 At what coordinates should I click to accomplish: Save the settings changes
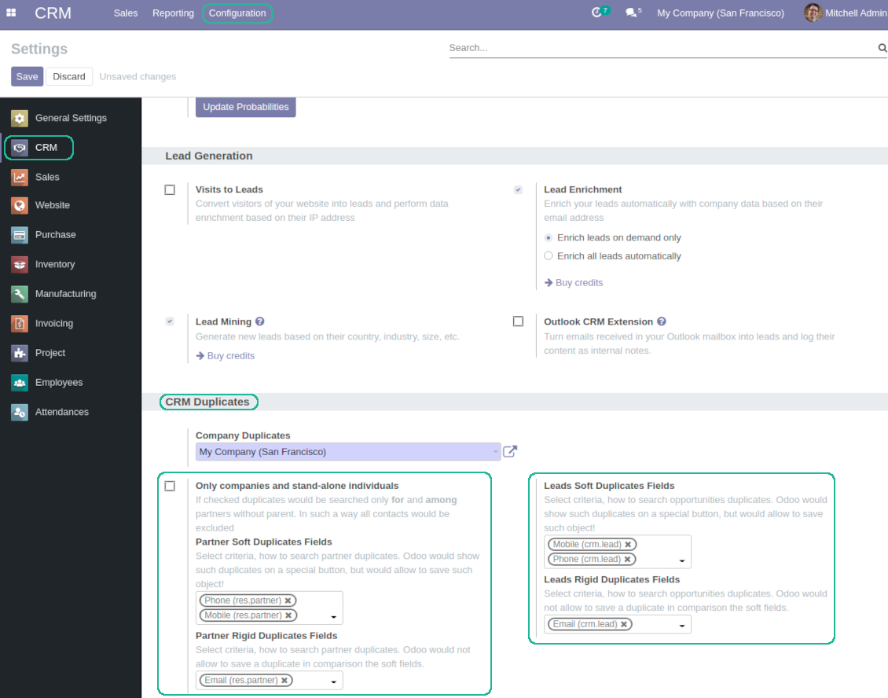28,76
